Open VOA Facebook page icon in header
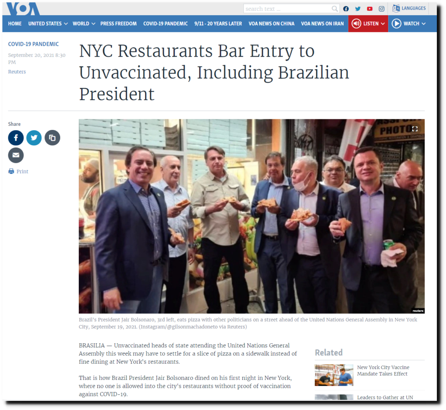This screenshot has height=410, width=446. click(346, 9)
